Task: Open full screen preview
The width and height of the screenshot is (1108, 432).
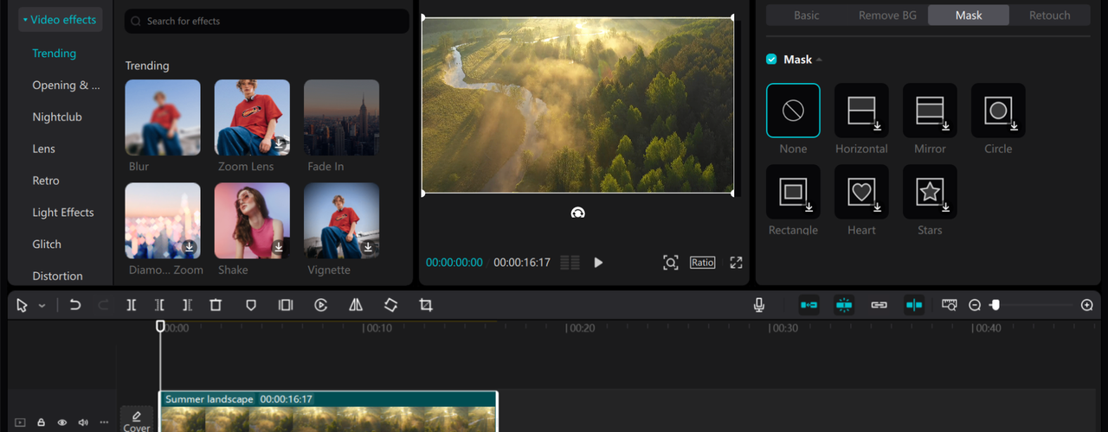Action: pyautogui.click(x=736, y=263)
